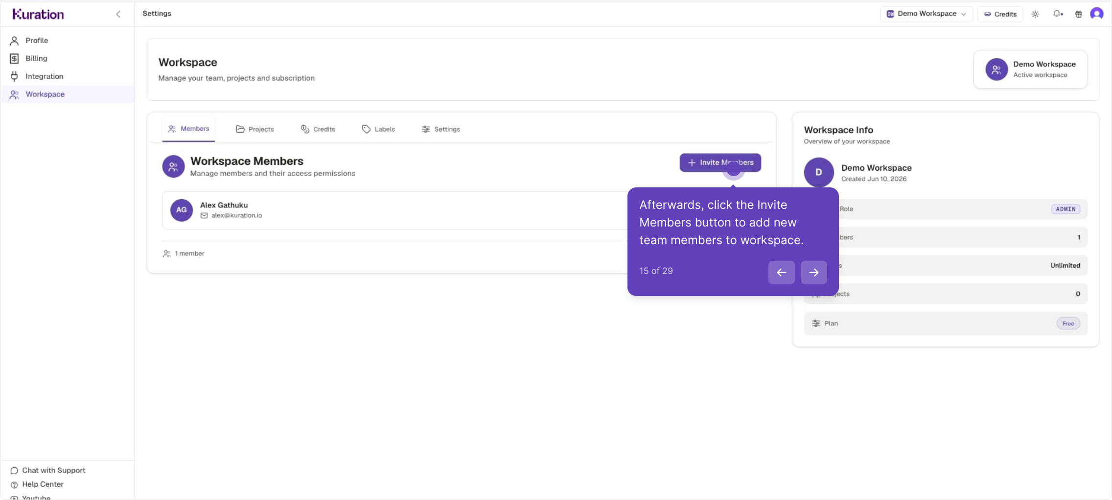Click the Free plan badge

click(1068, 323)
